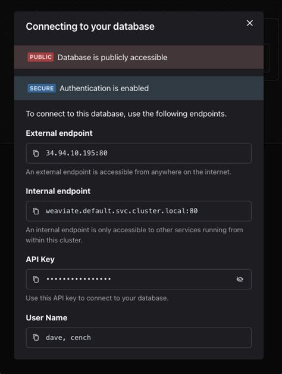
Task: Copy the API key value
Action: 36,279
